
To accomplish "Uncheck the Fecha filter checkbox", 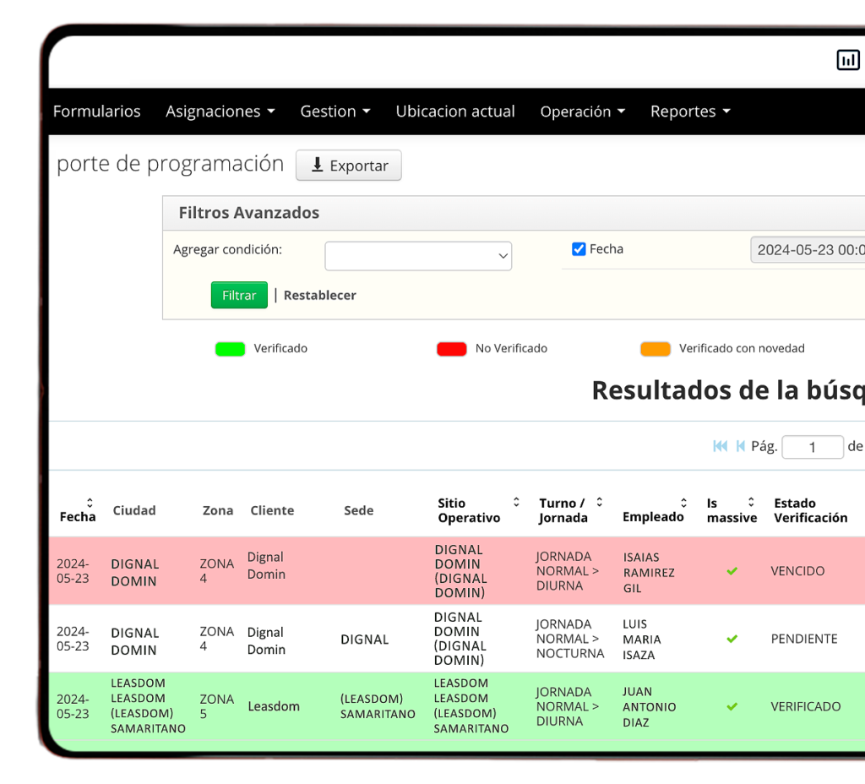I will (578, 248).
